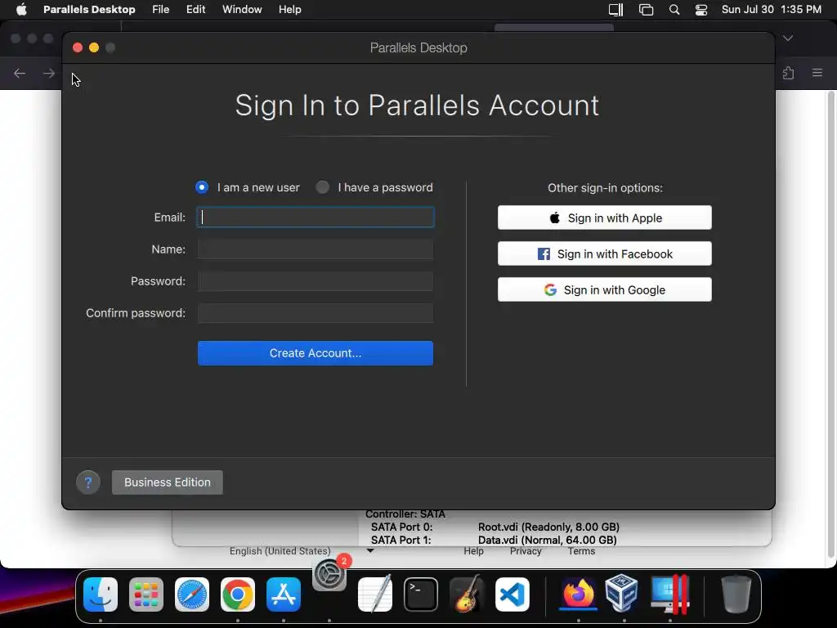The width and height of the screenshot is (837, 628).
Task: Launch GarageBand from the Dock
Action: coord(467,594)
